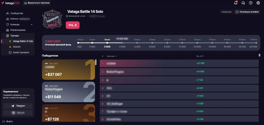Open the notifications bell icon
This screenshot has height=125, width=264.
pyautogui.click(x=236, y=3)
